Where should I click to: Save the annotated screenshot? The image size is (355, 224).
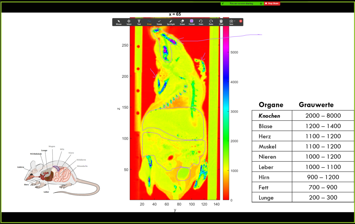pyautogui.click(x=231, y=22)
